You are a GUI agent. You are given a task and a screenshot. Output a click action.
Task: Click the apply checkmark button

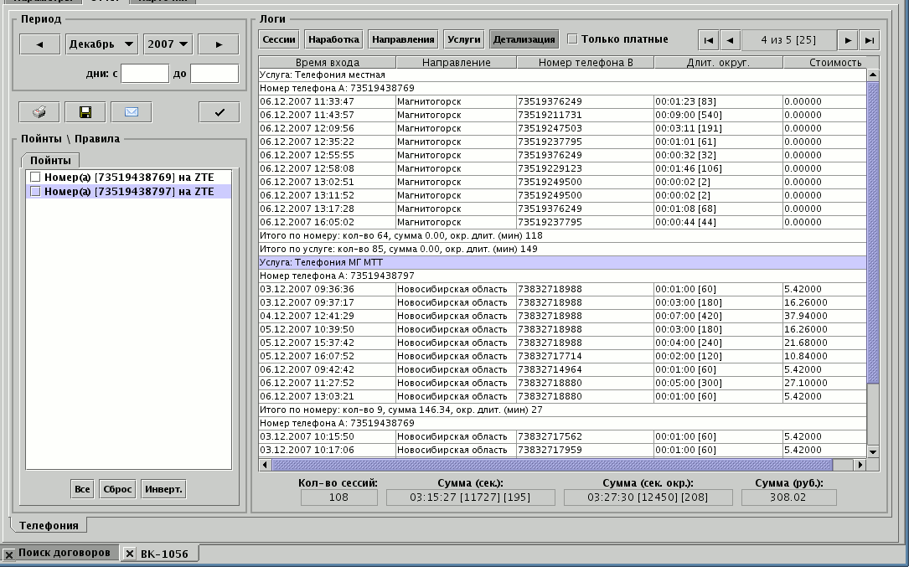[220, 112]
